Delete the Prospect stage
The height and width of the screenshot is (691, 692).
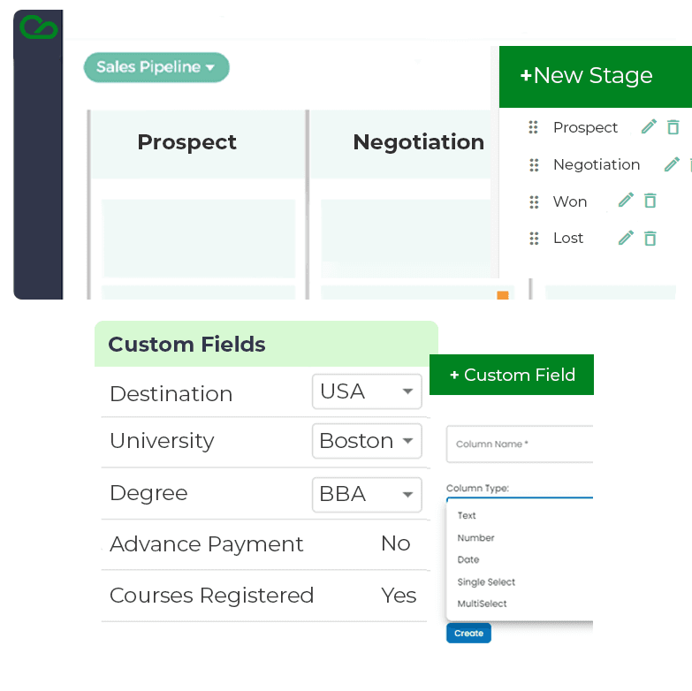point(673,127)
